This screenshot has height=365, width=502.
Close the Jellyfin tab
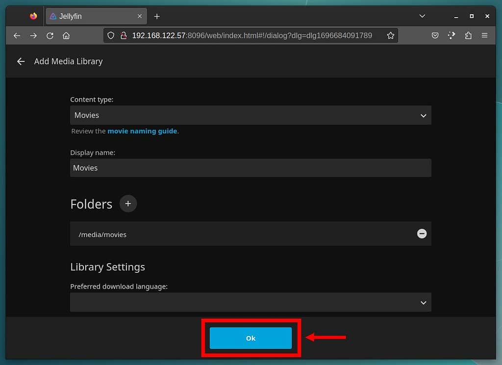point(140,16)
